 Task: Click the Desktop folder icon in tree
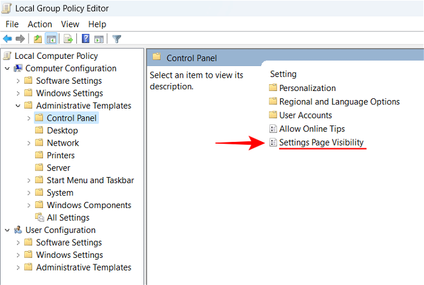[39, 130]
